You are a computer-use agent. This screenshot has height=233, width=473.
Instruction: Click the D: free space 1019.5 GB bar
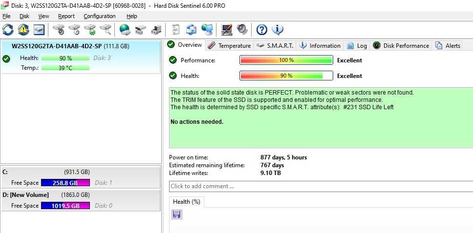(x=65, y=206)
